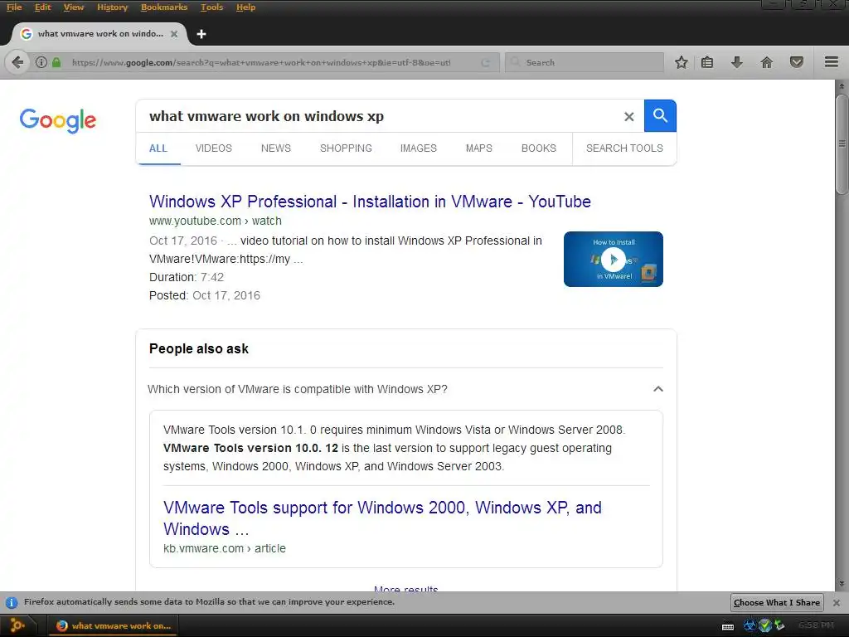Click the green arrow tray icon
The image size is (849, 637).
coord(779,625)
